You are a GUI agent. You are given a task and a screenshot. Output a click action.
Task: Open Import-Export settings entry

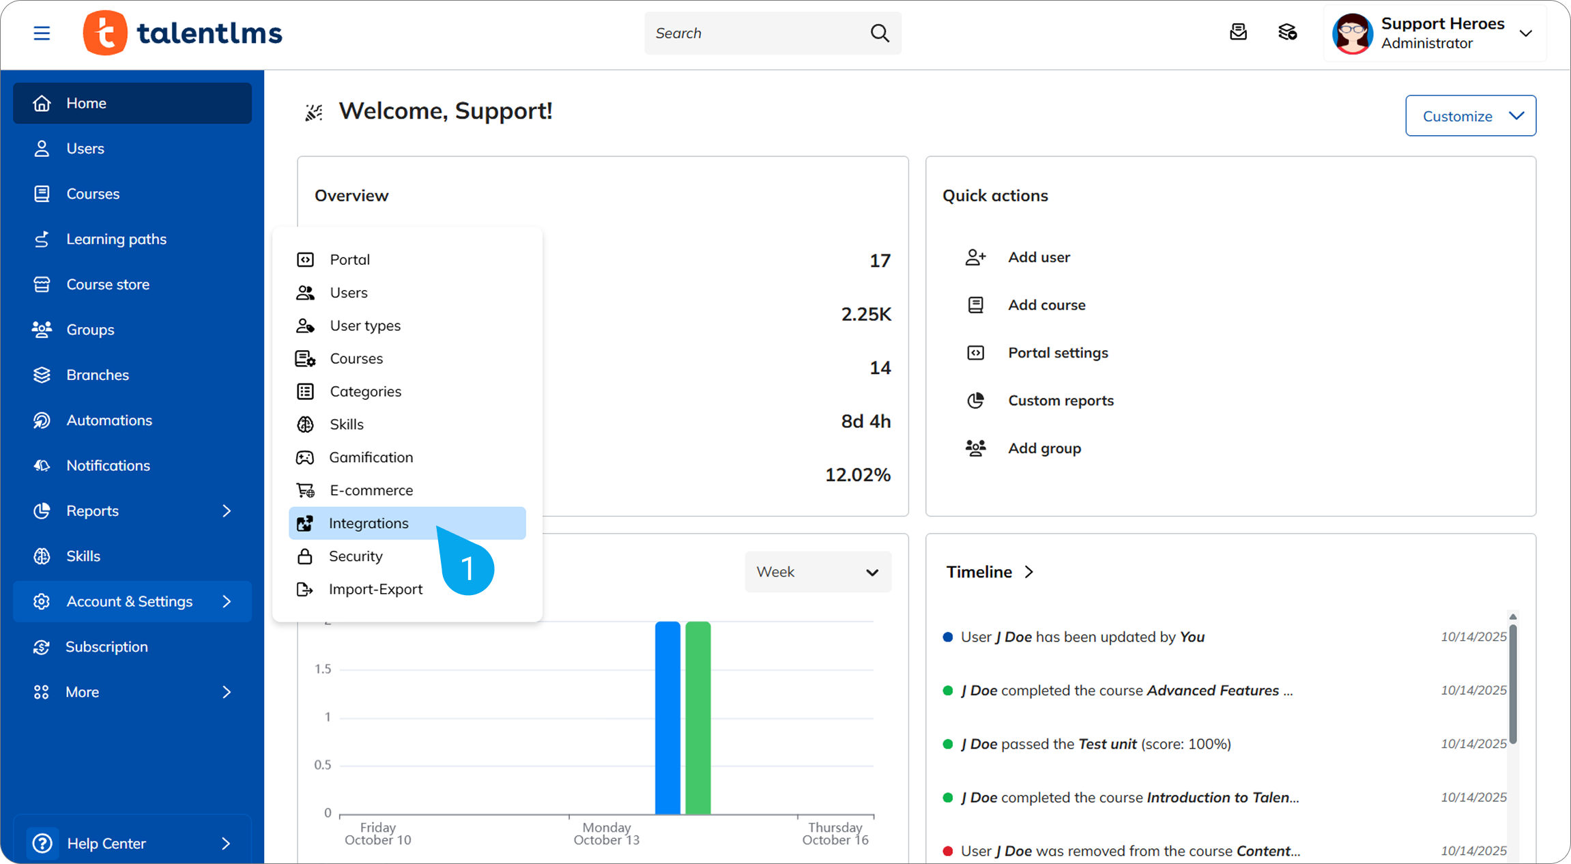[375, 589]
